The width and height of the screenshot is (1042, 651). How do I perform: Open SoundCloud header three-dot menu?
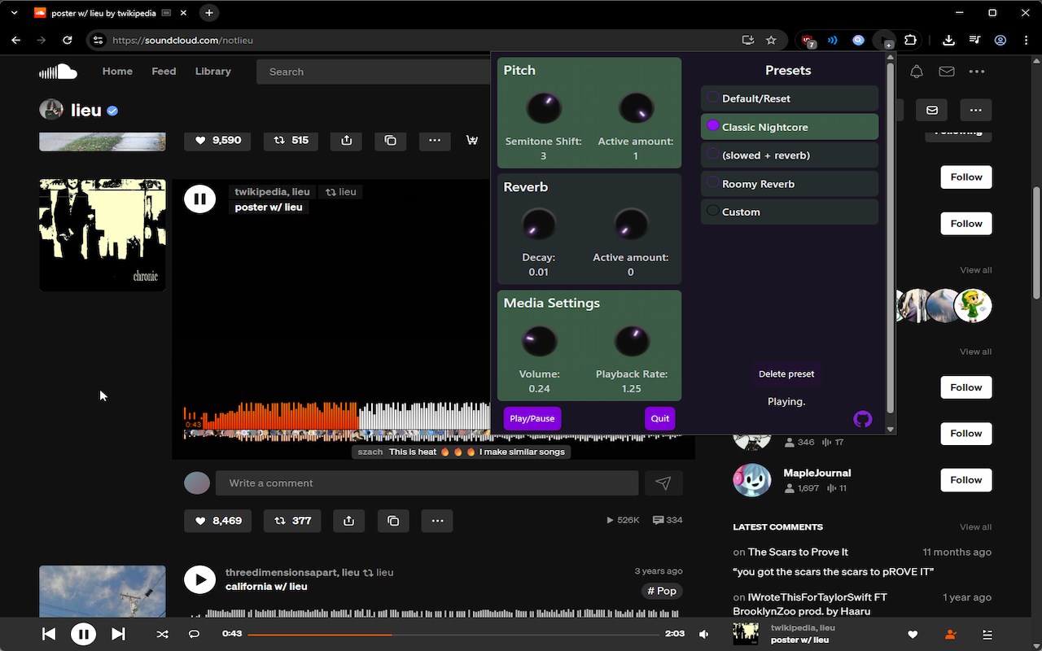977,72
